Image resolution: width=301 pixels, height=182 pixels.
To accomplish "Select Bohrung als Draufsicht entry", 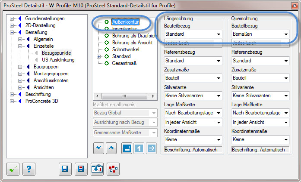I will (134, 36).
